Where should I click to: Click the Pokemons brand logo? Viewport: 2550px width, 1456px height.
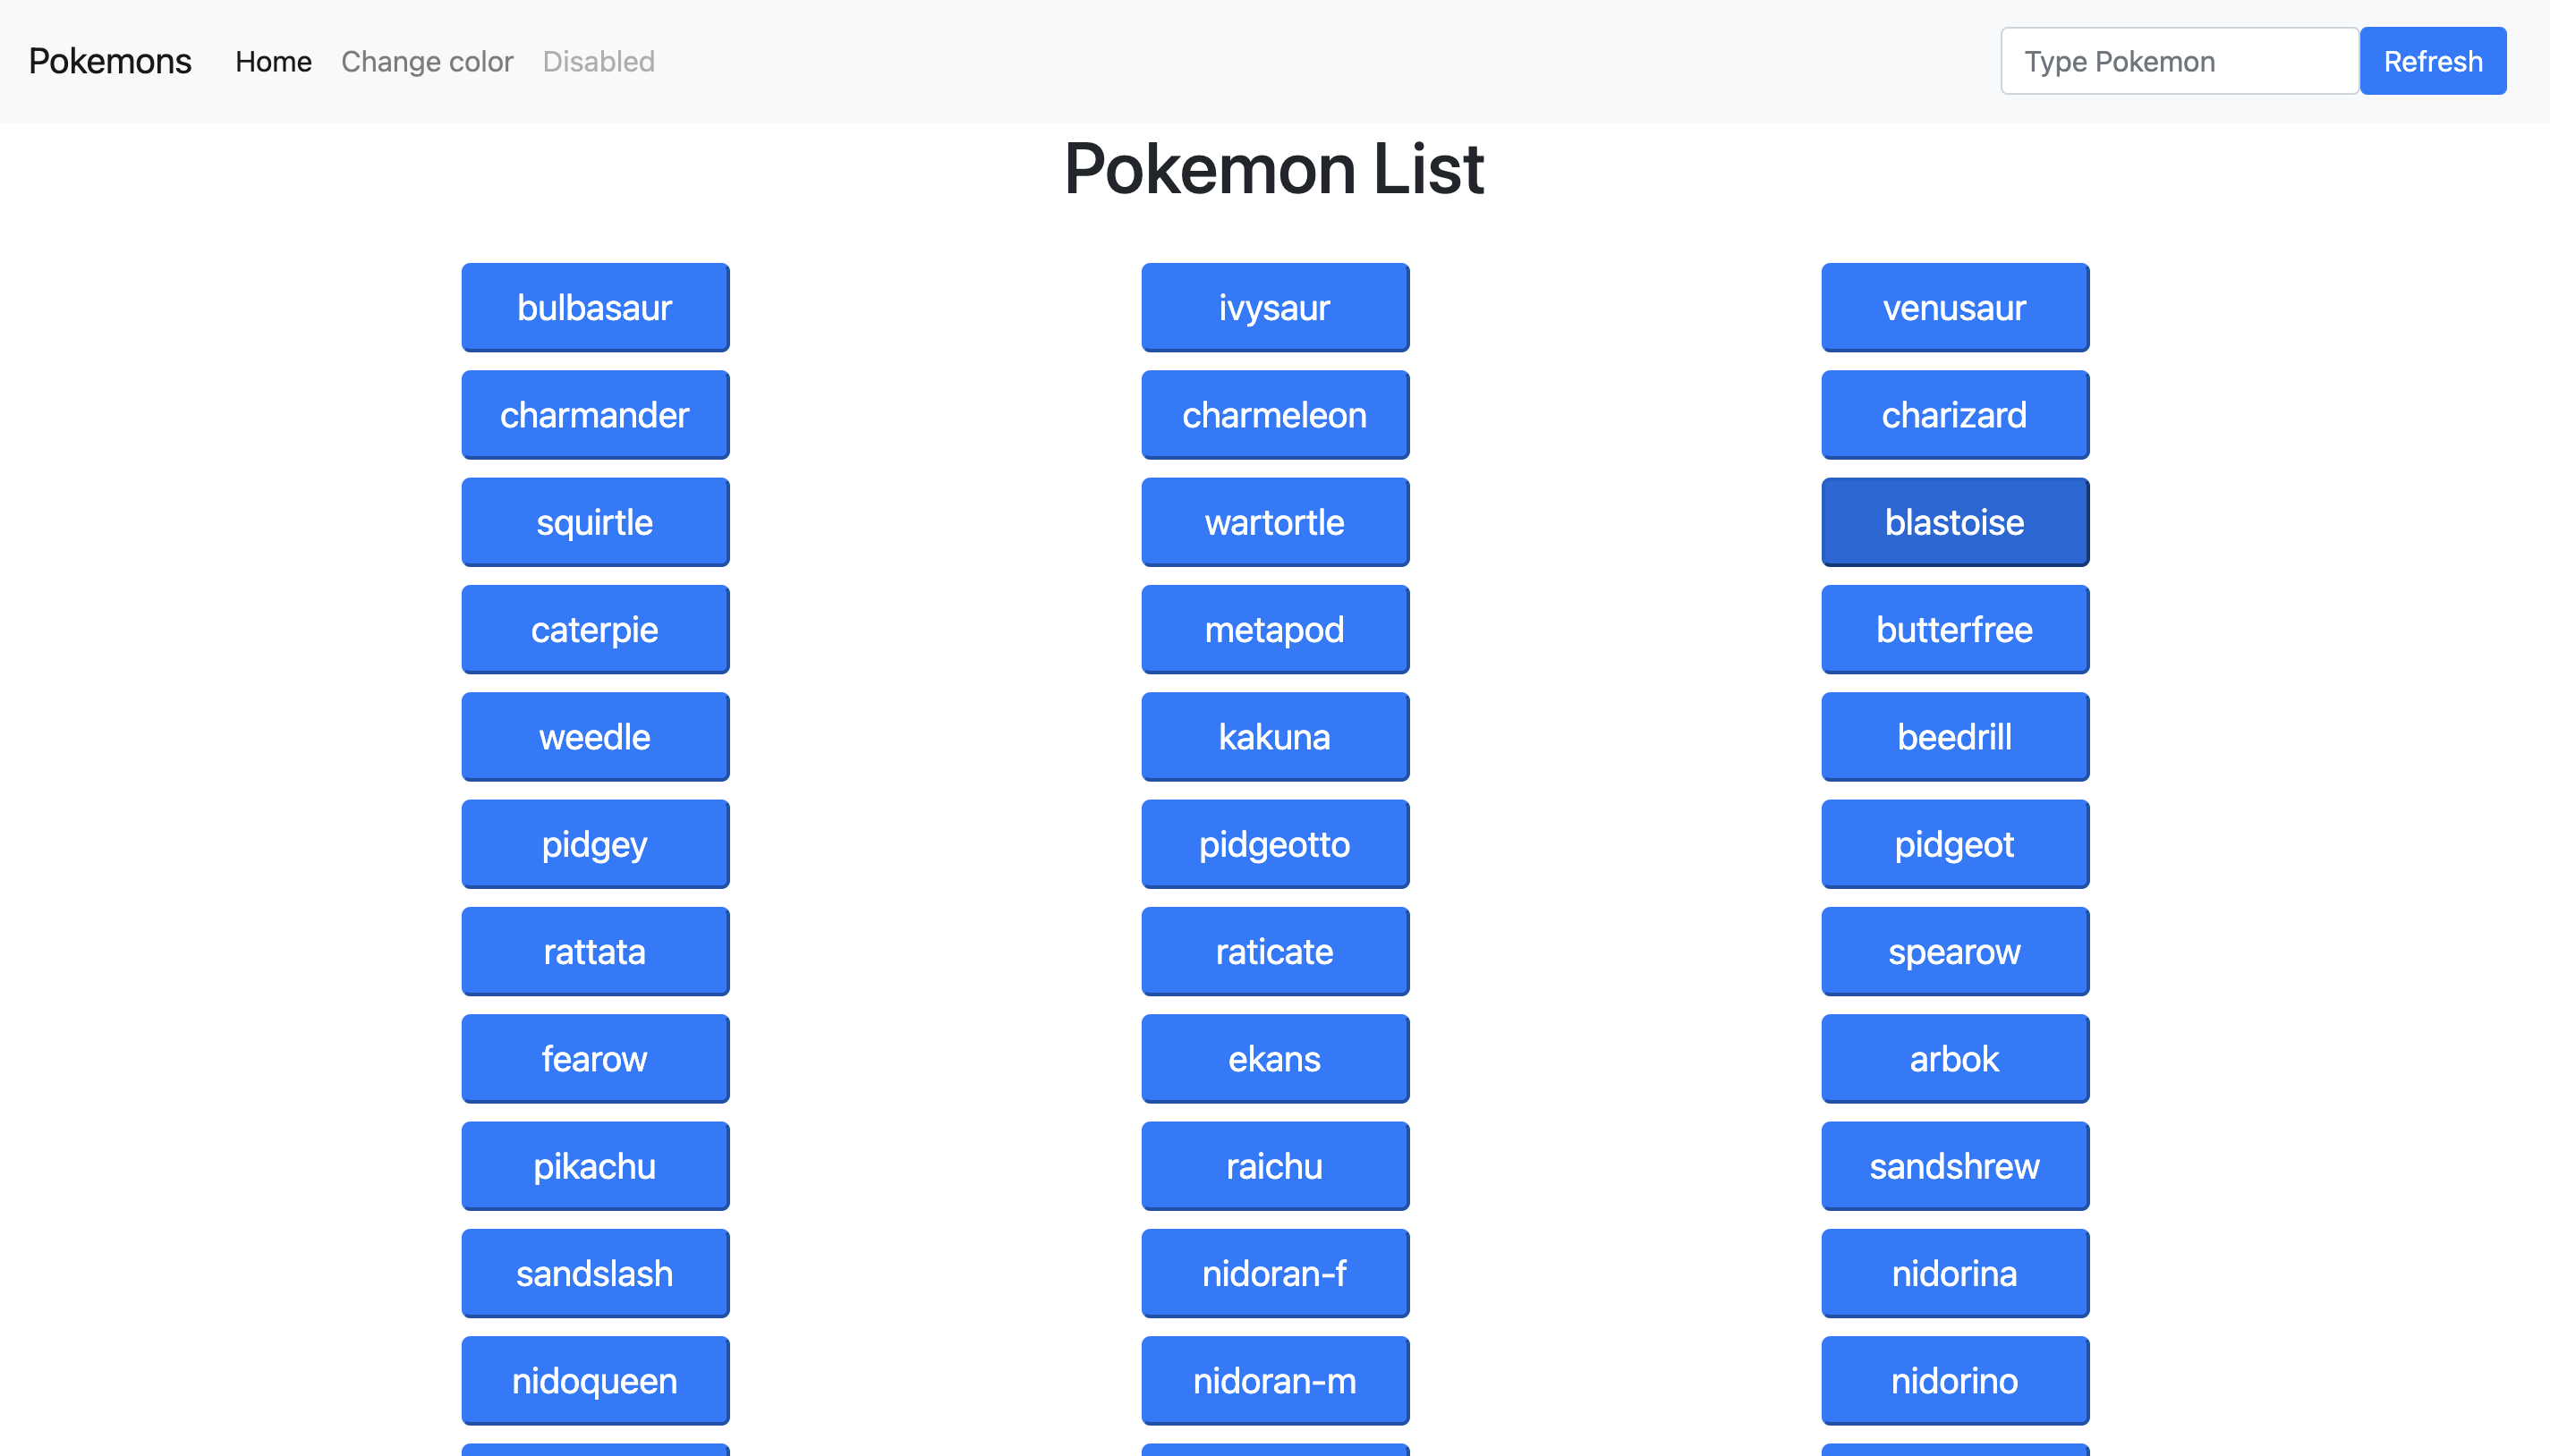[x=108, y=60]
